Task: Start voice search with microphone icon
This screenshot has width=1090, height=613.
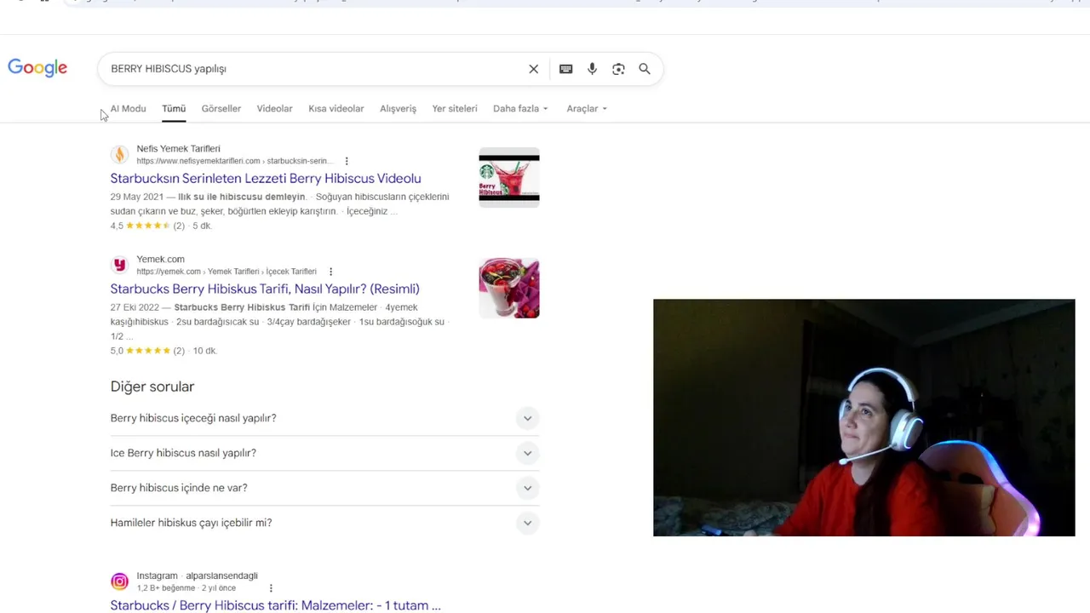Action: click(x=592, y=69)
